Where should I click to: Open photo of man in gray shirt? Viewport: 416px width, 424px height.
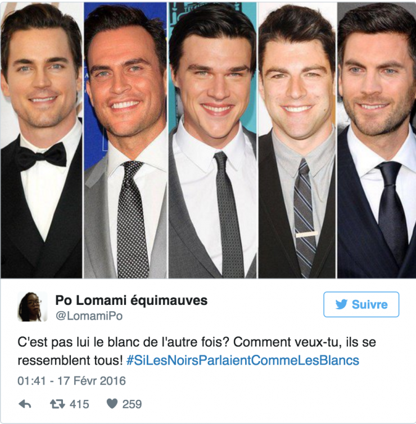click(x=297, y=140)
